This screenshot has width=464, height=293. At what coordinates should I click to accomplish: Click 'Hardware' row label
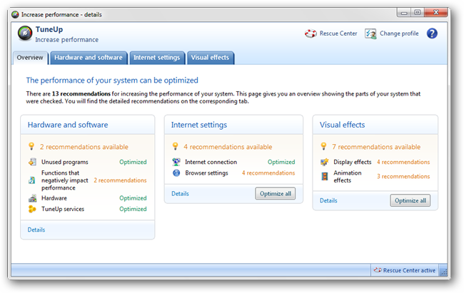click(54, 198)
